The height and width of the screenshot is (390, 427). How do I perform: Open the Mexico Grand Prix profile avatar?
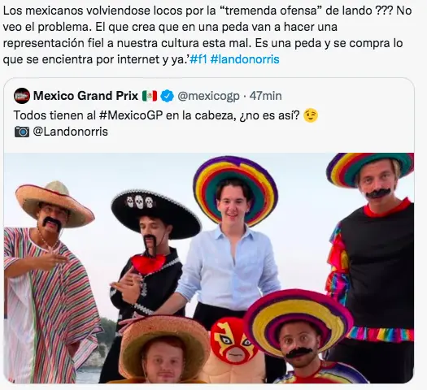coord(22,96)
